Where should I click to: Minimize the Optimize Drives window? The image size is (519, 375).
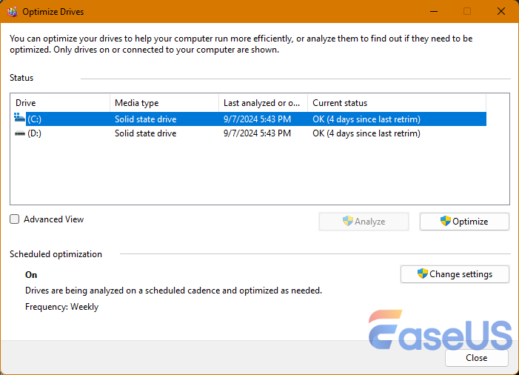pyautogui.click(x=433, y=11)
